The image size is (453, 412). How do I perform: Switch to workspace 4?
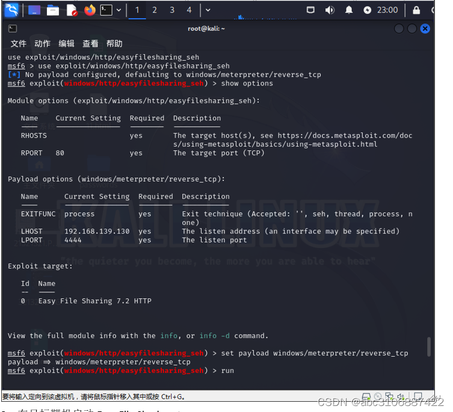[189, 10]
